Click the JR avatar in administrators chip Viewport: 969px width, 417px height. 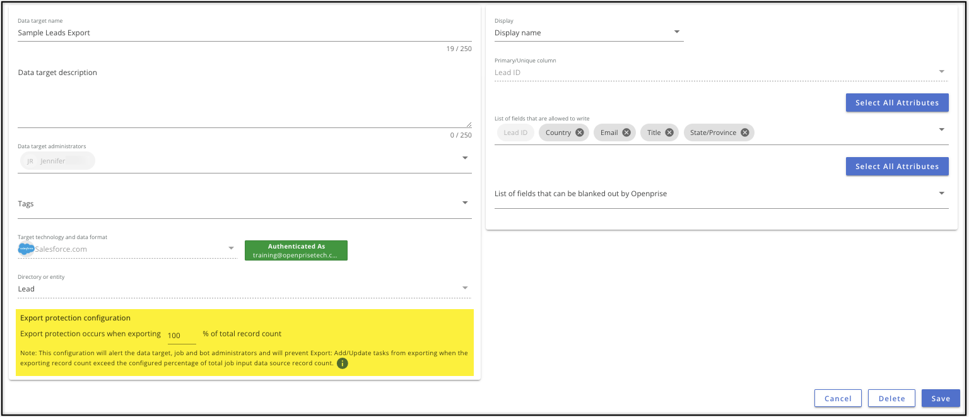click(x=30, y=161)
